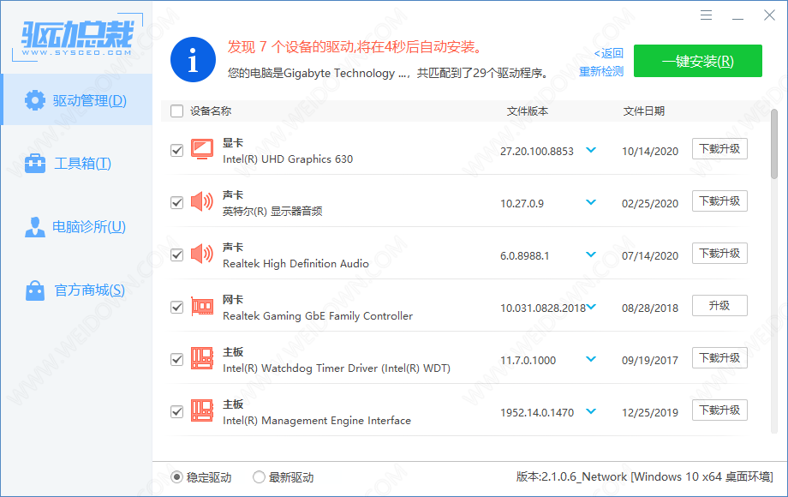Click the driver list vertical scrollbar thumb
788x497 pixels.
coord(774,144)
